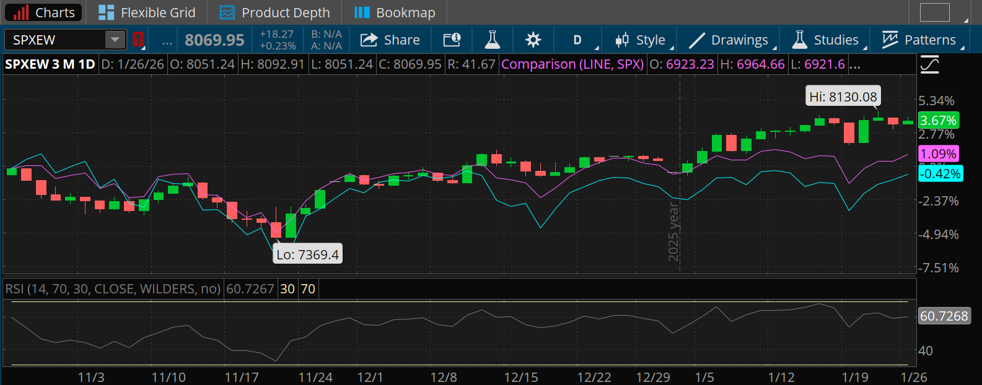Click the cyan -0.42% comparison label
982x385 pixels.
pyautogui.click(x=940, y=174)
